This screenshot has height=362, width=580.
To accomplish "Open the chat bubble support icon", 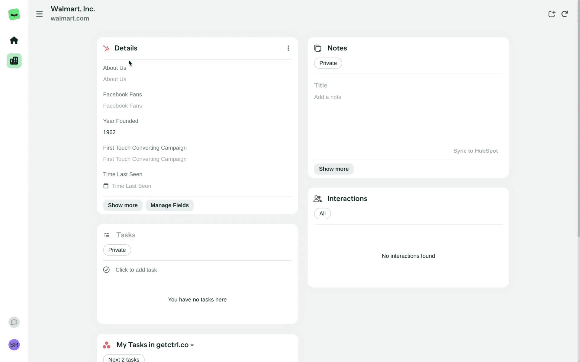I will [14, 322].
